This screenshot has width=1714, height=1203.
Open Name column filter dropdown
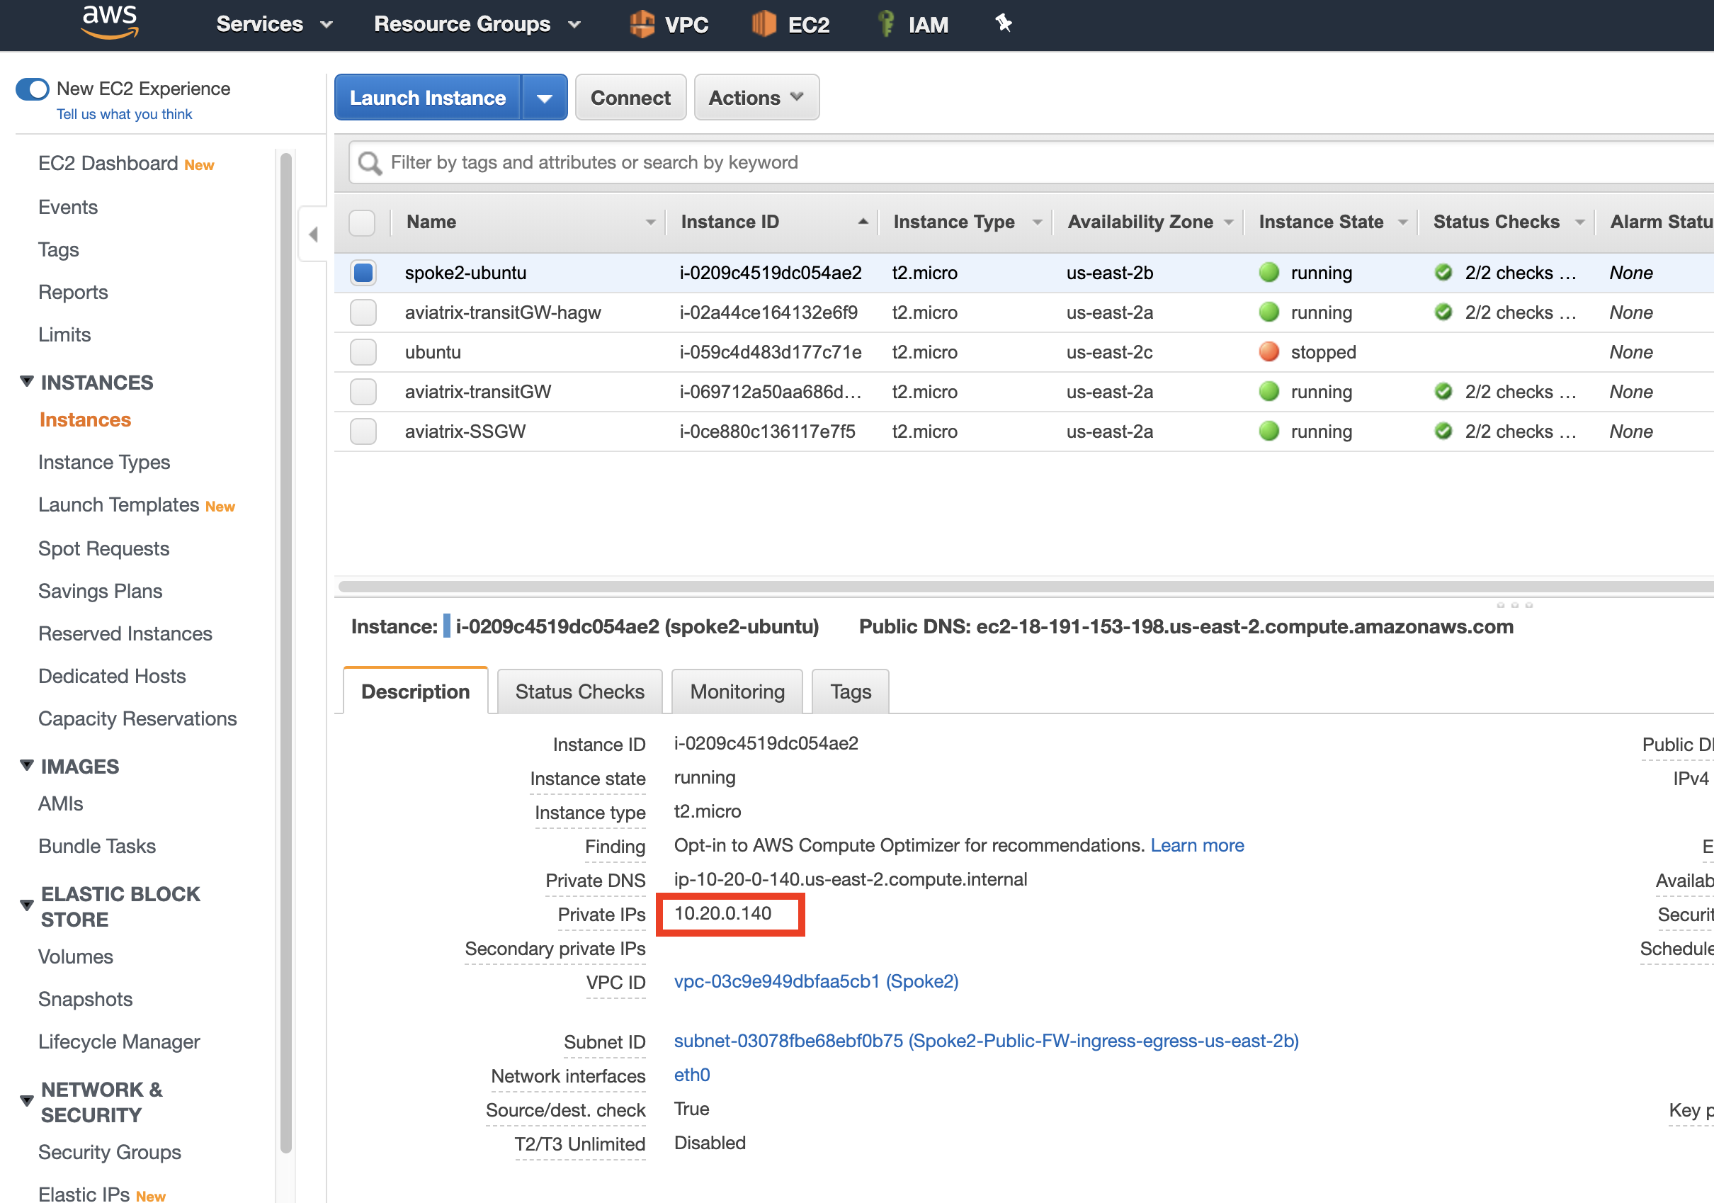coord(650,222)
